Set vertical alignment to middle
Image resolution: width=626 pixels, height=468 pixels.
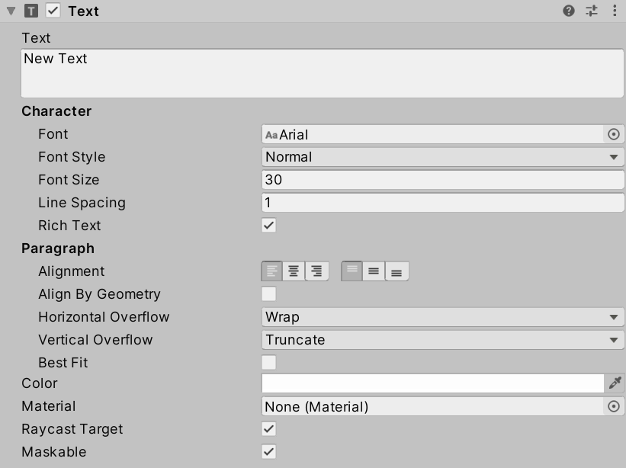(x=374, y=271)
